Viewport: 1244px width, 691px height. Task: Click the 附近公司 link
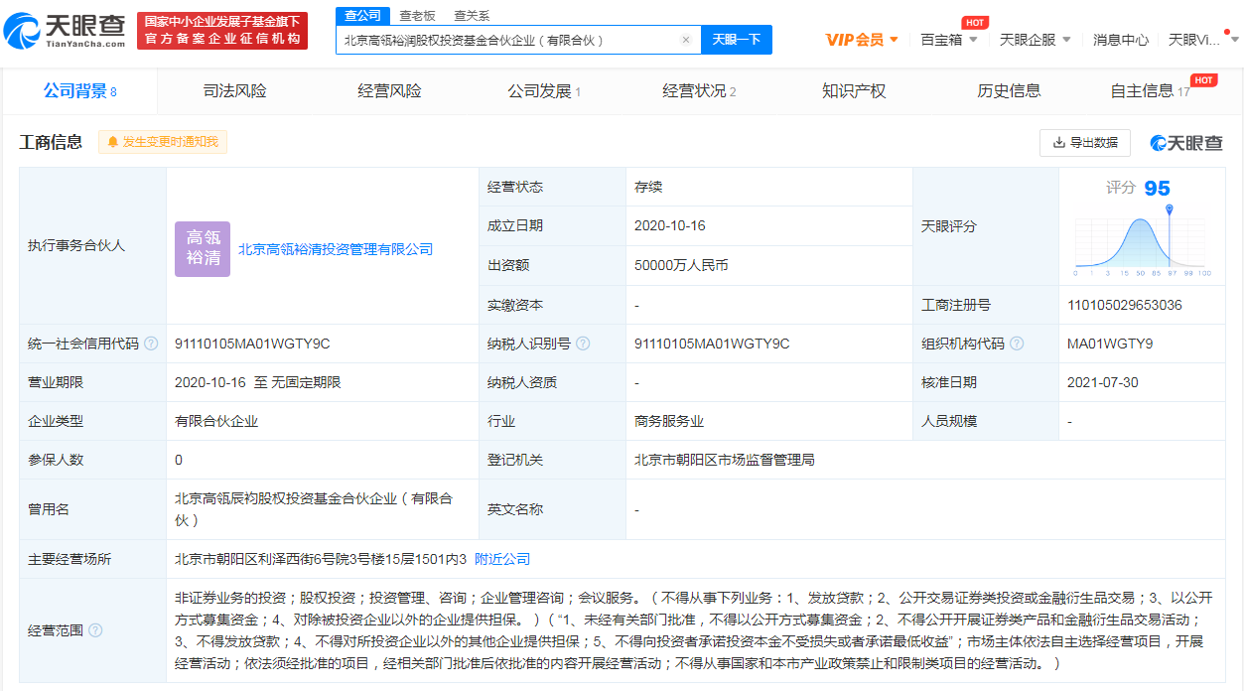pyautogui.click(x=502, y=559)
